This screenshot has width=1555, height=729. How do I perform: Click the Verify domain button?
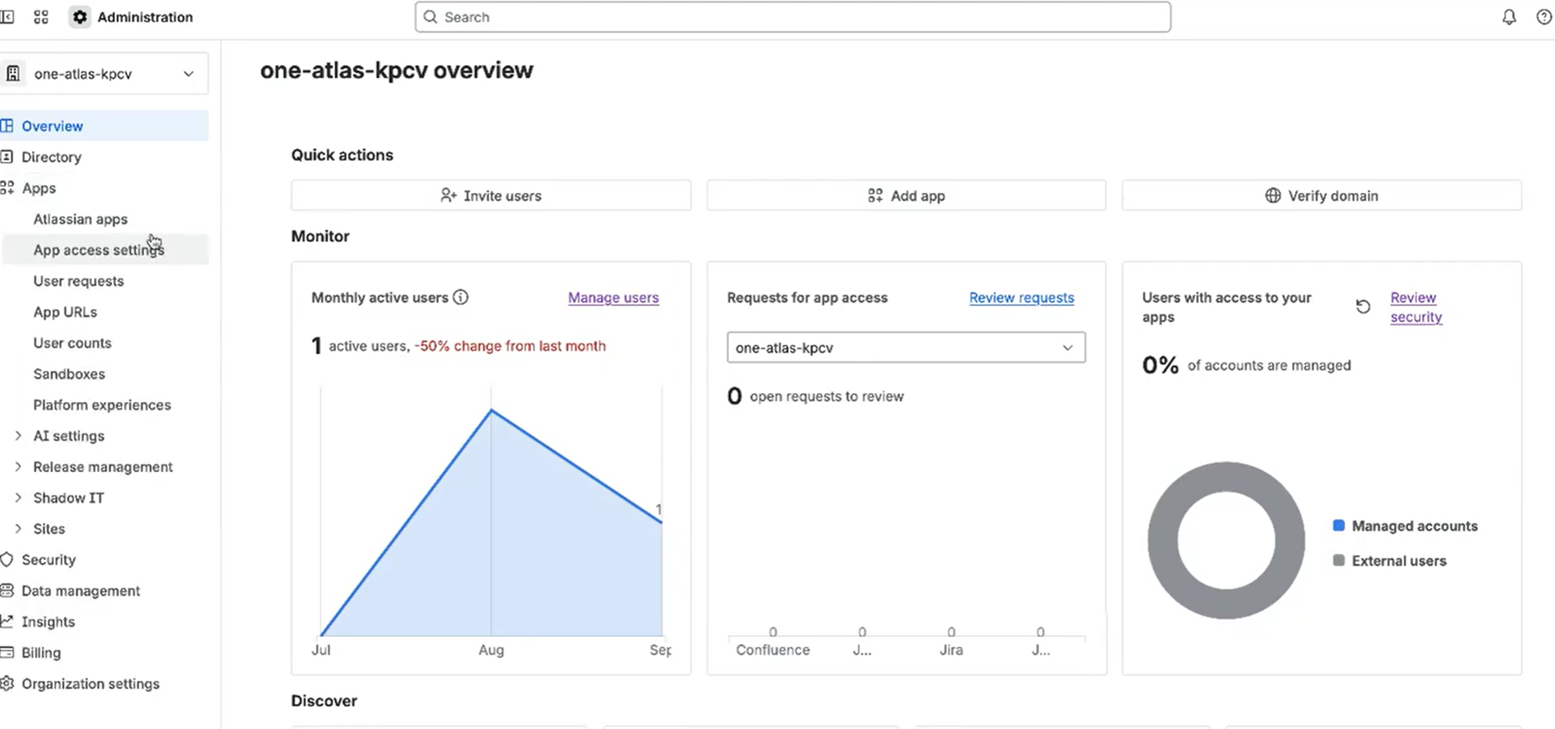[x=1321, y=196]
